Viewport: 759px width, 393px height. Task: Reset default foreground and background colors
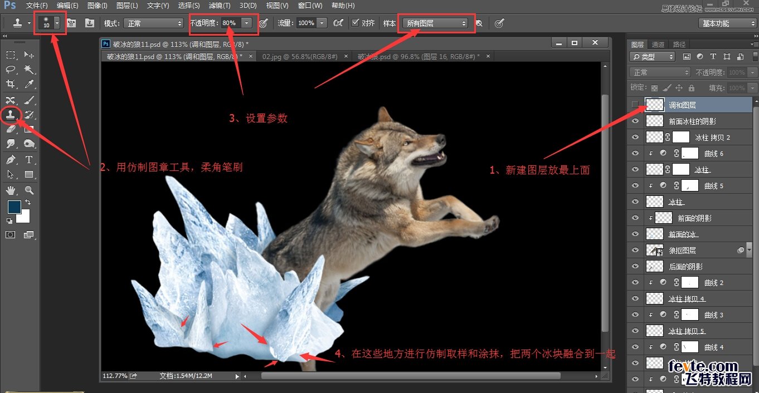[9, 222]
